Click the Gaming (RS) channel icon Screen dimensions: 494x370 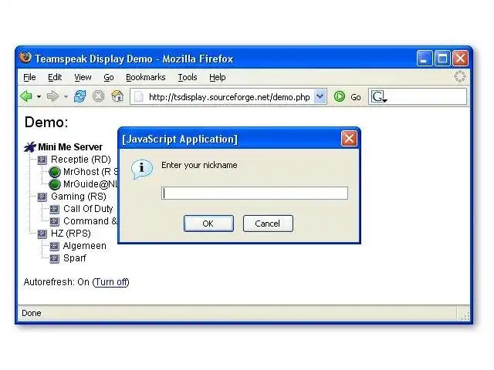coord(42,197)
